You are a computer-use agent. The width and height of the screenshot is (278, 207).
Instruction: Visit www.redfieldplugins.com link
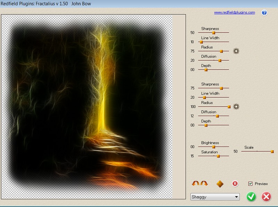[234, 13]
